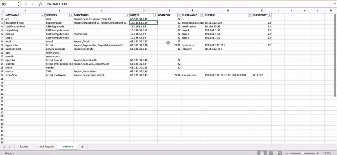
Task: Add a new sheet with plus button
Action: coord(83,147)
